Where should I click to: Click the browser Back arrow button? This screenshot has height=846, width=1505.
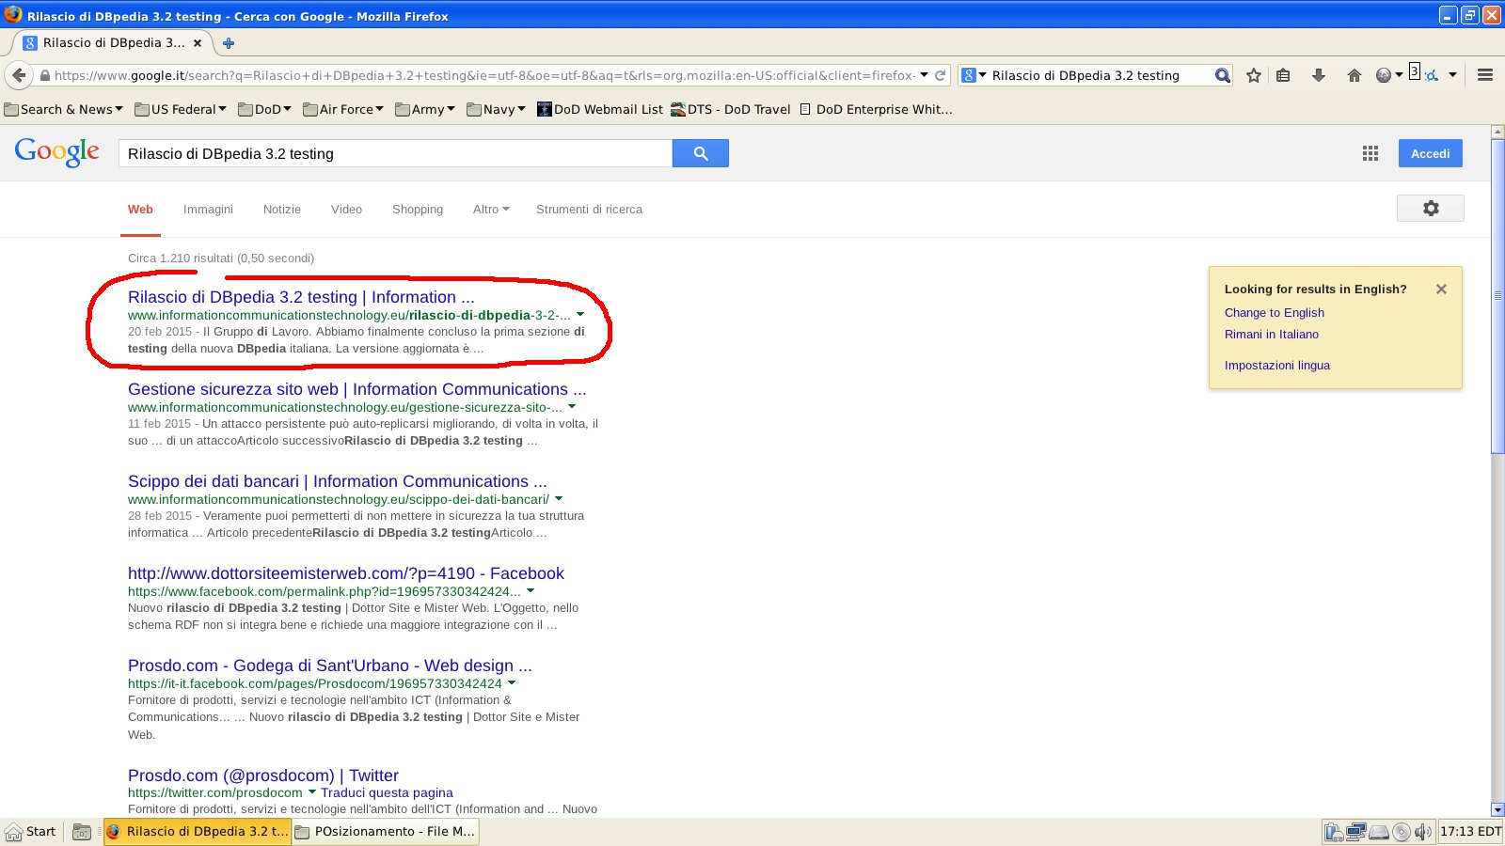pos(19,75)
